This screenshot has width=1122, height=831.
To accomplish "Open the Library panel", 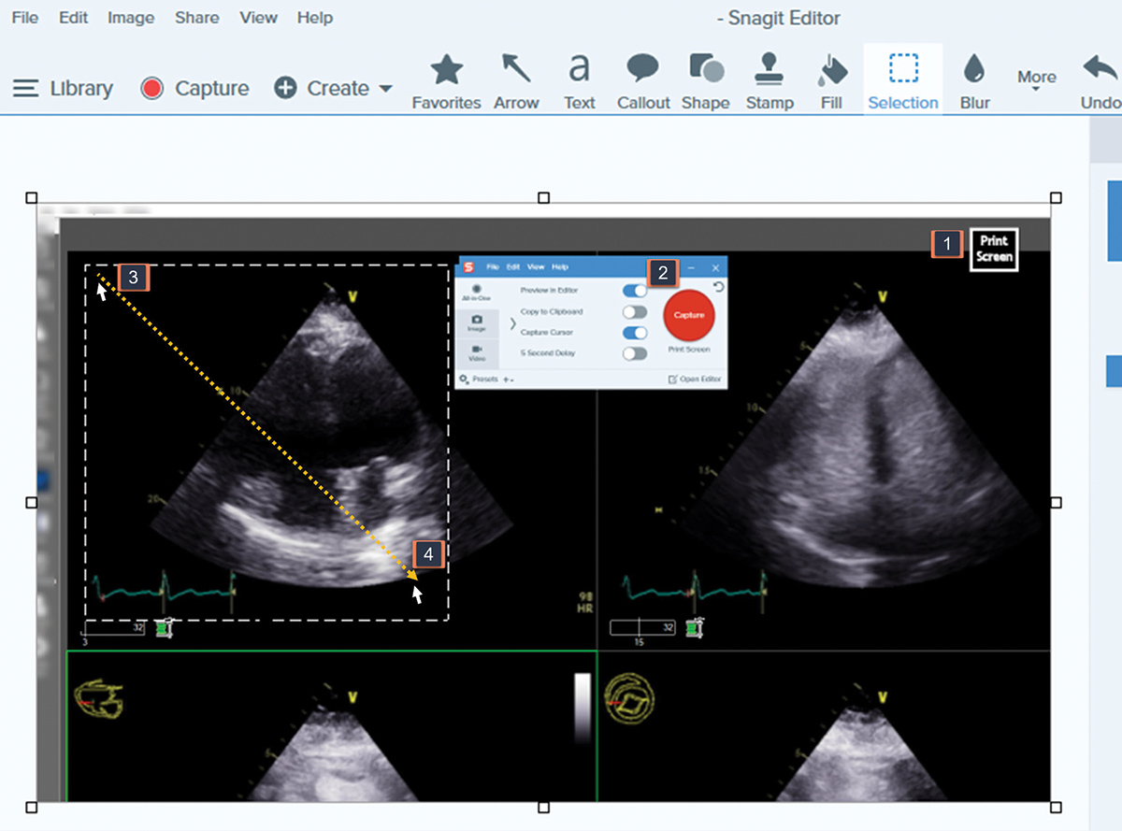I will tap(63, 88).
